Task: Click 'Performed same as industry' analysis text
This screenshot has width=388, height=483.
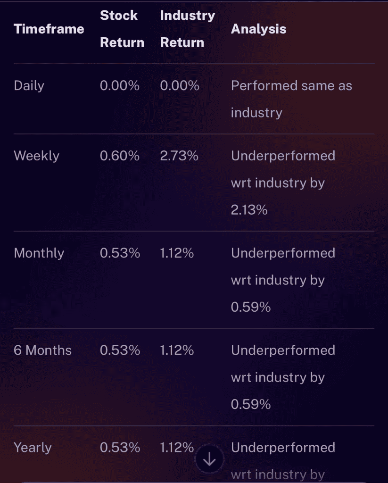Action: [292, 99]
